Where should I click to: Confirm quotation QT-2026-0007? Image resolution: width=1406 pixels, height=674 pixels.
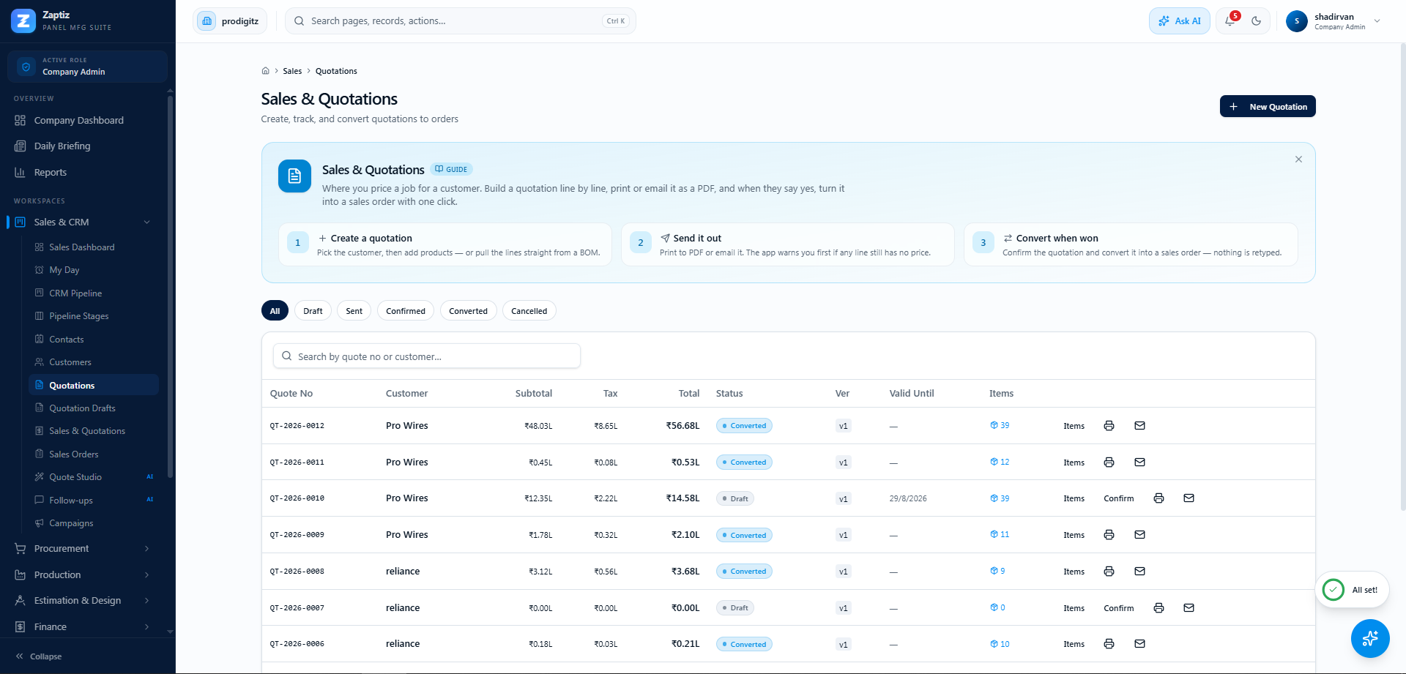point(1118,608)
